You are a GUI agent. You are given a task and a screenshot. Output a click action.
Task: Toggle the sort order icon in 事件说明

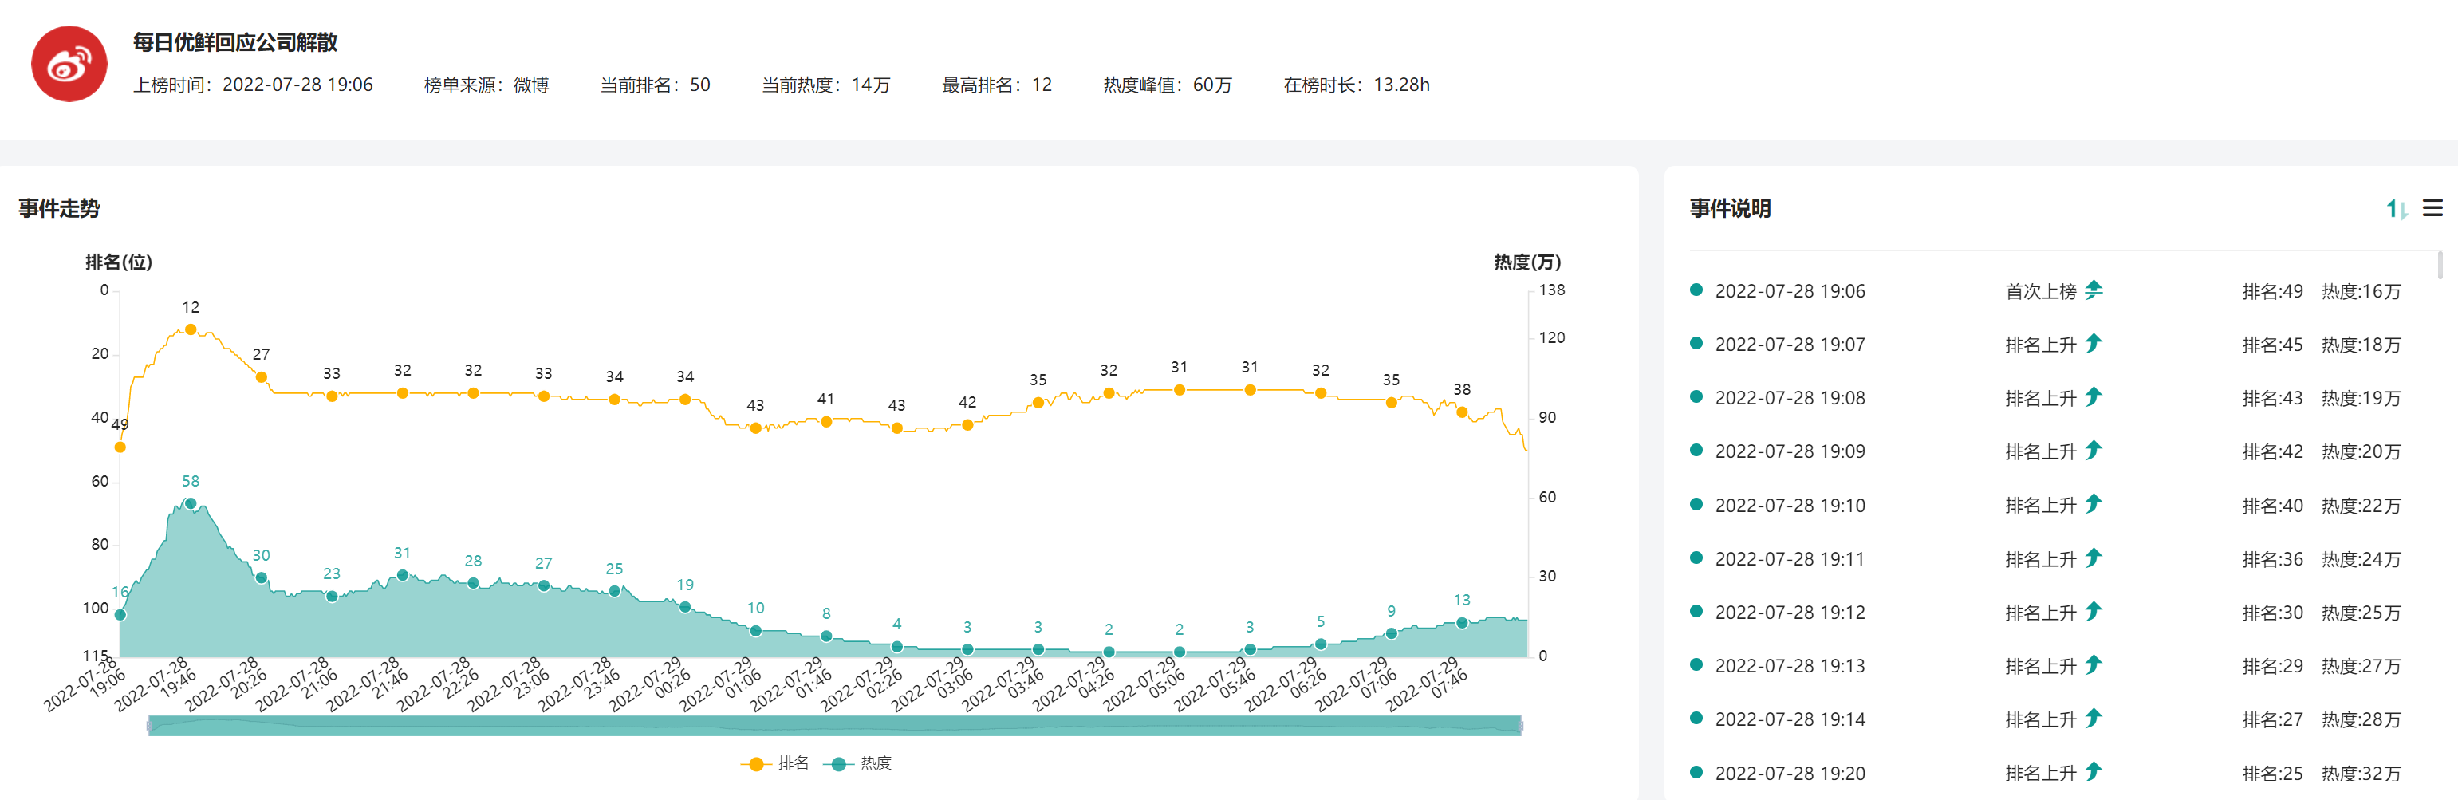(x=2396, y=208)
